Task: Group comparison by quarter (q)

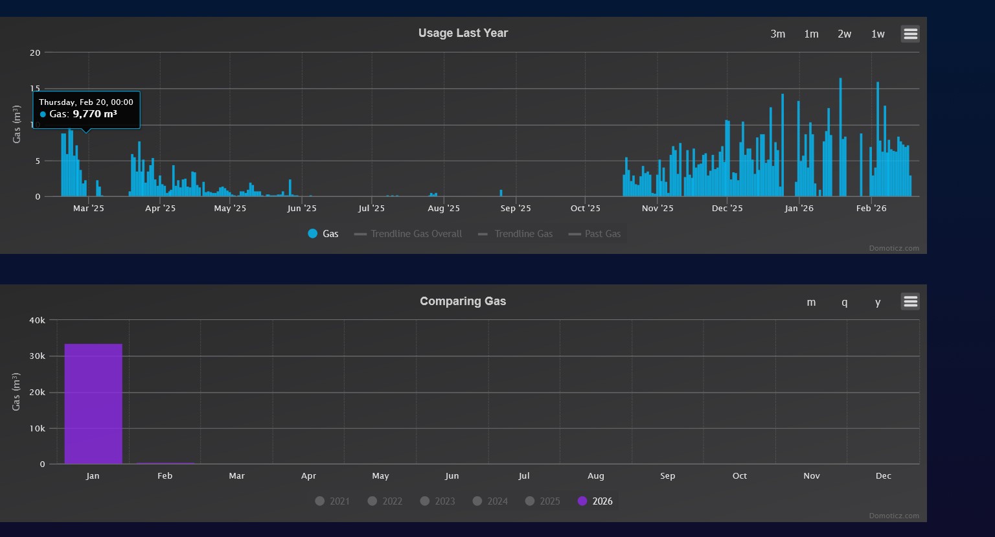Action: pyautogui.click(x=844, y=303)
